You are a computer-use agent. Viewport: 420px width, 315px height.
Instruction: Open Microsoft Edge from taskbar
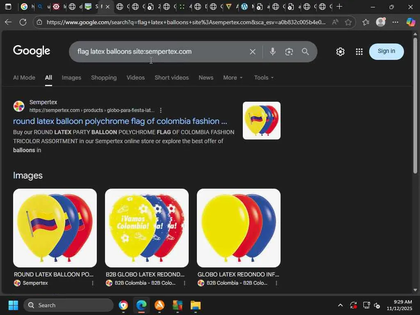coord(142,305)
